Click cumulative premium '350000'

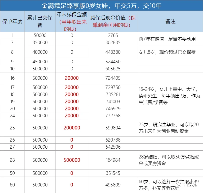click(40, 42)
